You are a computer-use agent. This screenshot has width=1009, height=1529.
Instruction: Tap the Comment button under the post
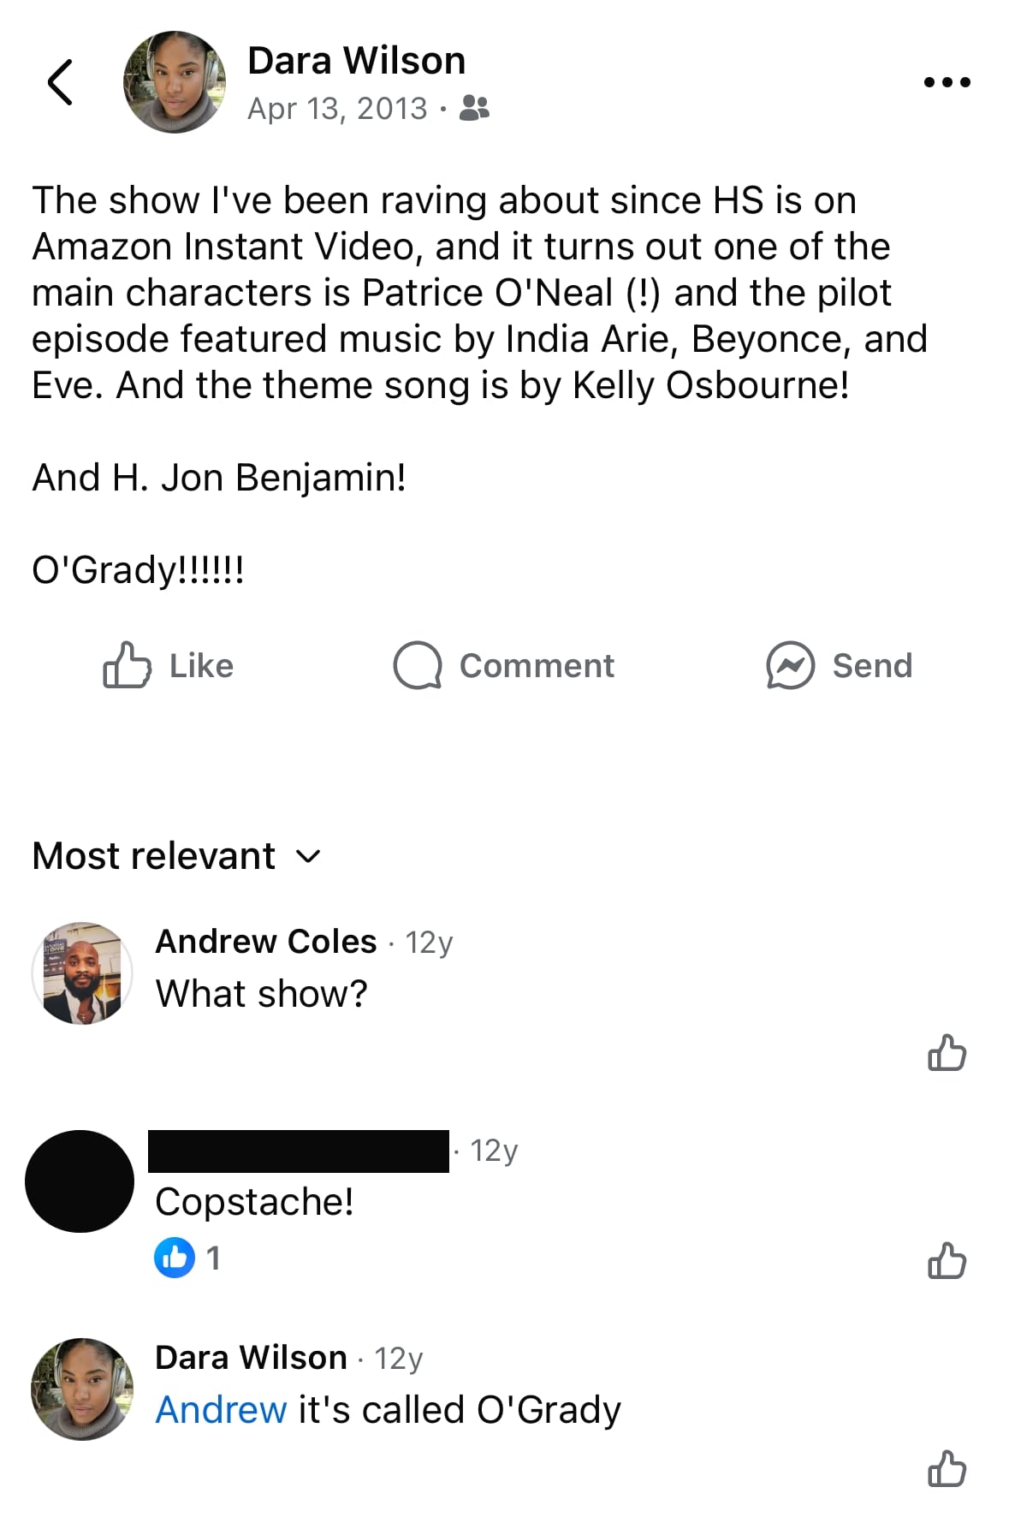tap(503, 665)
